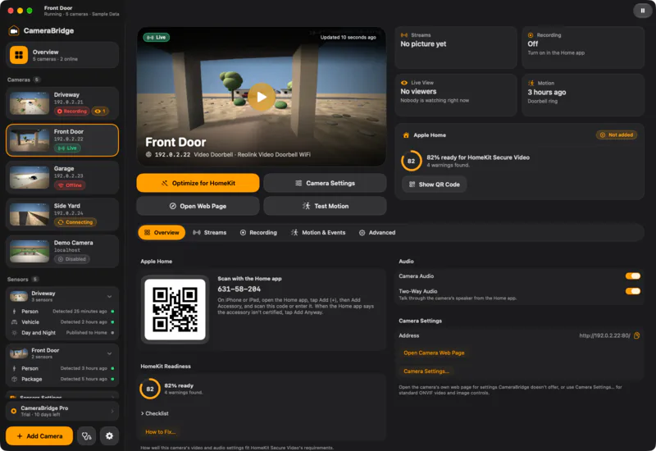Image resolution: width=656 pixels, height=451 pixels.
Task: Click the Side Yard Connecting badge
Action: click(x=75, y=222)
